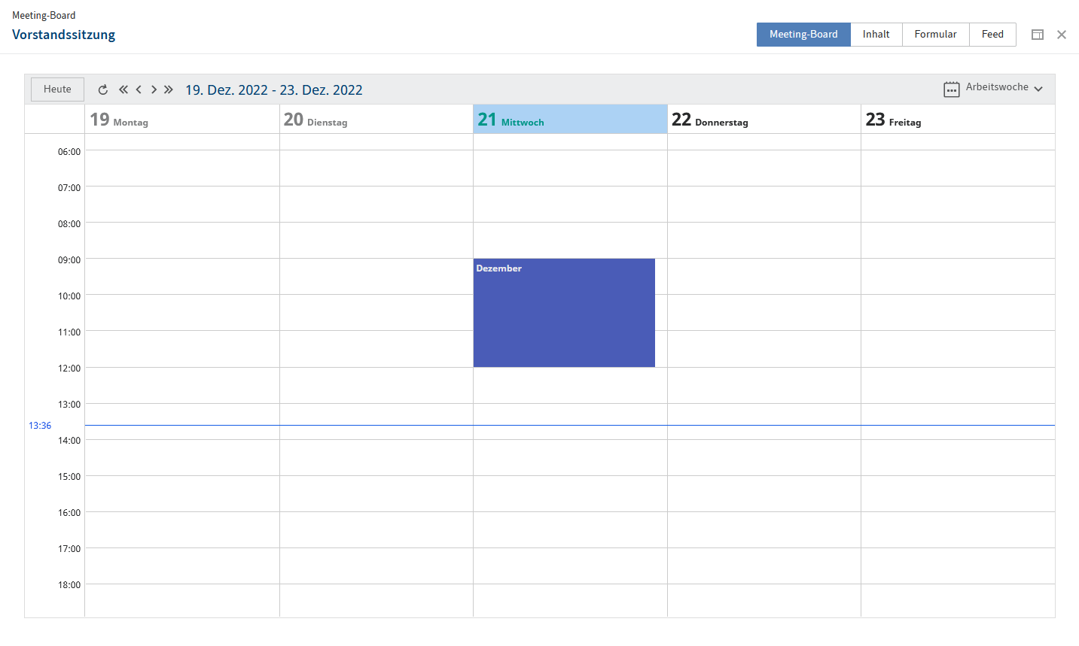Select the 21 Mittwoch day header
This screenshot has width=1079, height=646.
(570, 120)
